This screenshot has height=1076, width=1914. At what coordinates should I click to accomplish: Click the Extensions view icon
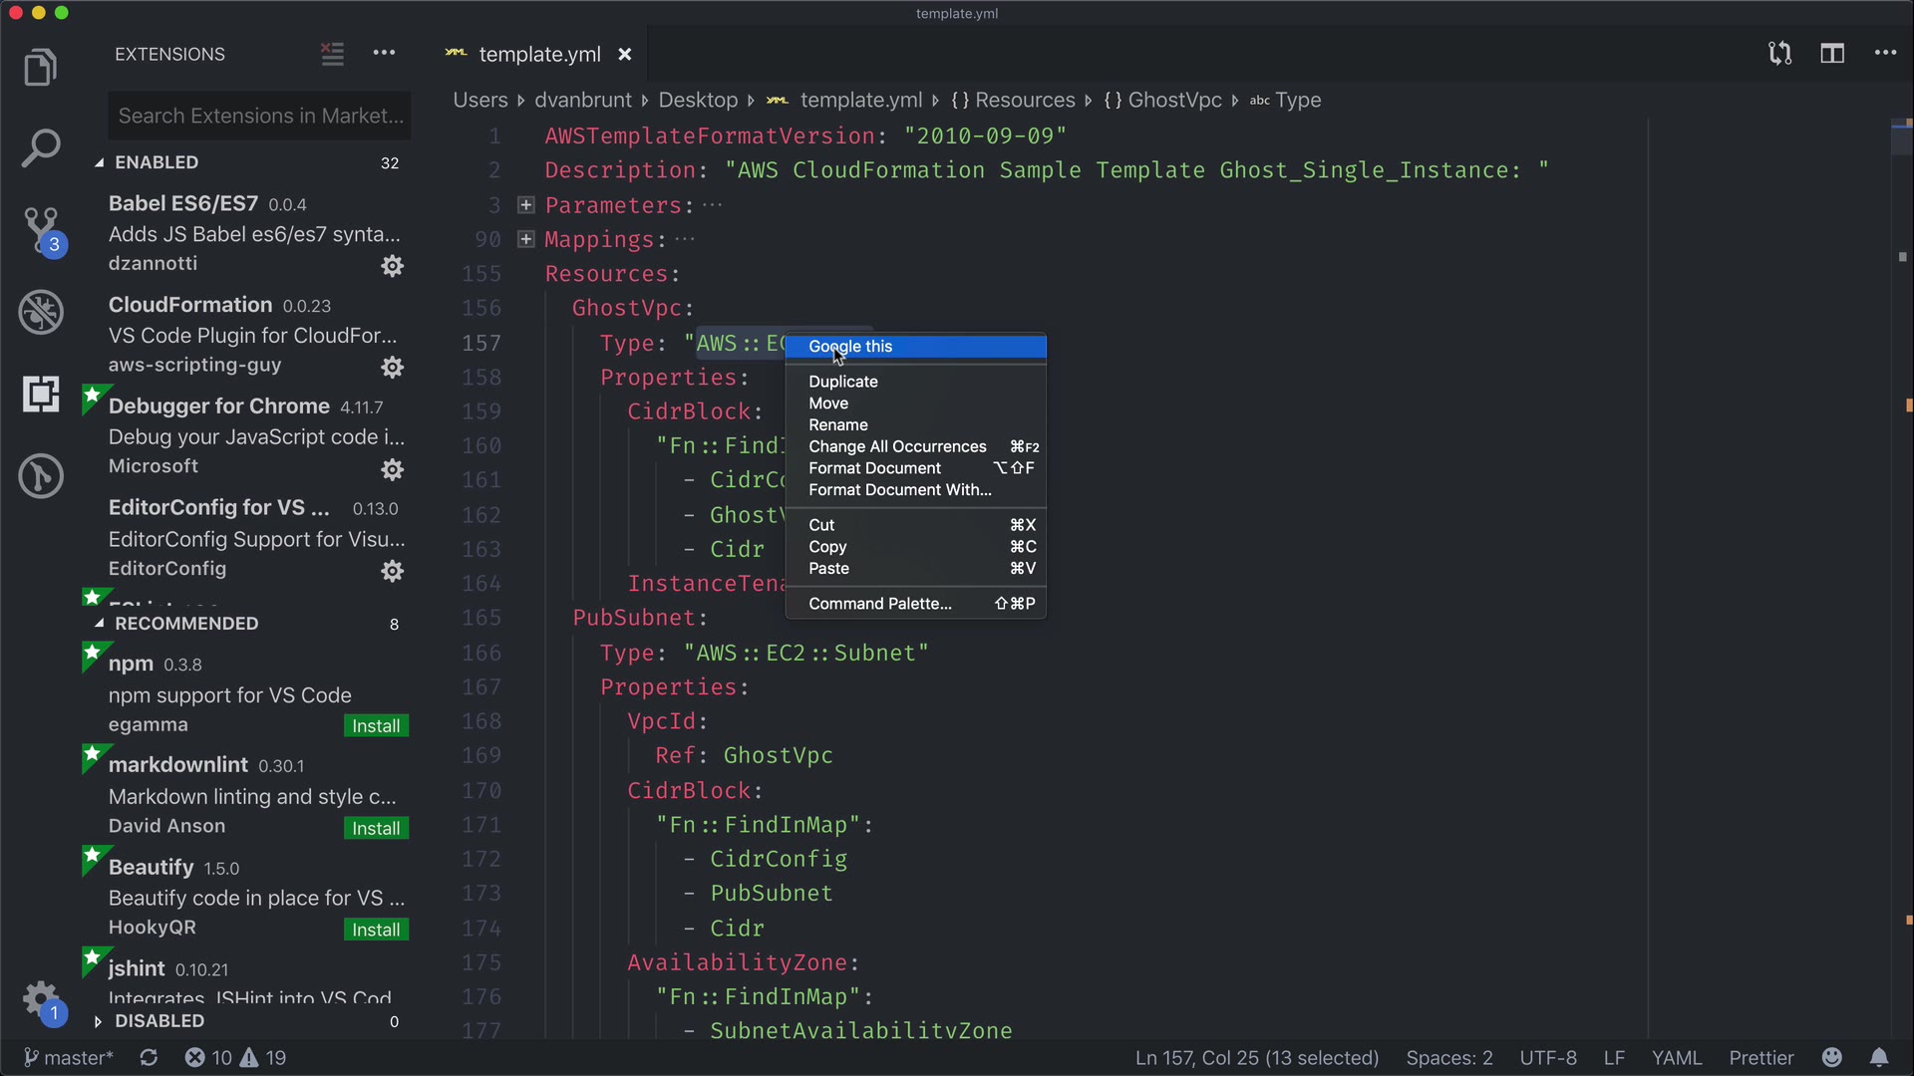41,395
